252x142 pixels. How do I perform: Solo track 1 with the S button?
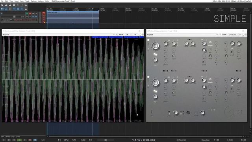[36, 13]
